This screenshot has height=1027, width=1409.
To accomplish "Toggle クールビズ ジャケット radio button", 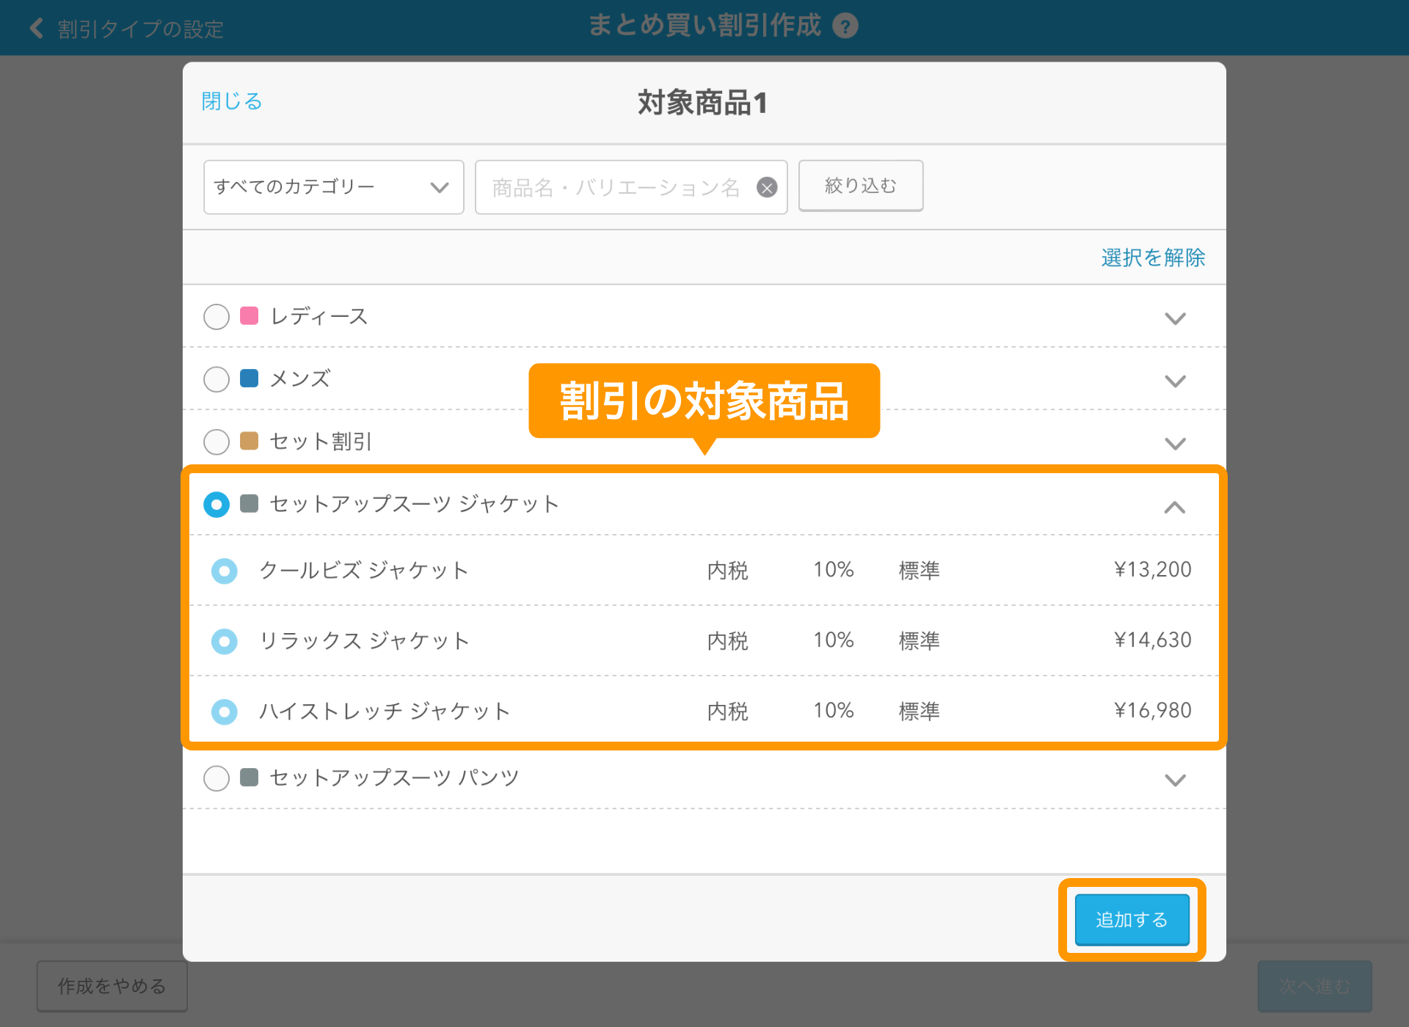I will [x=225, y=571].
